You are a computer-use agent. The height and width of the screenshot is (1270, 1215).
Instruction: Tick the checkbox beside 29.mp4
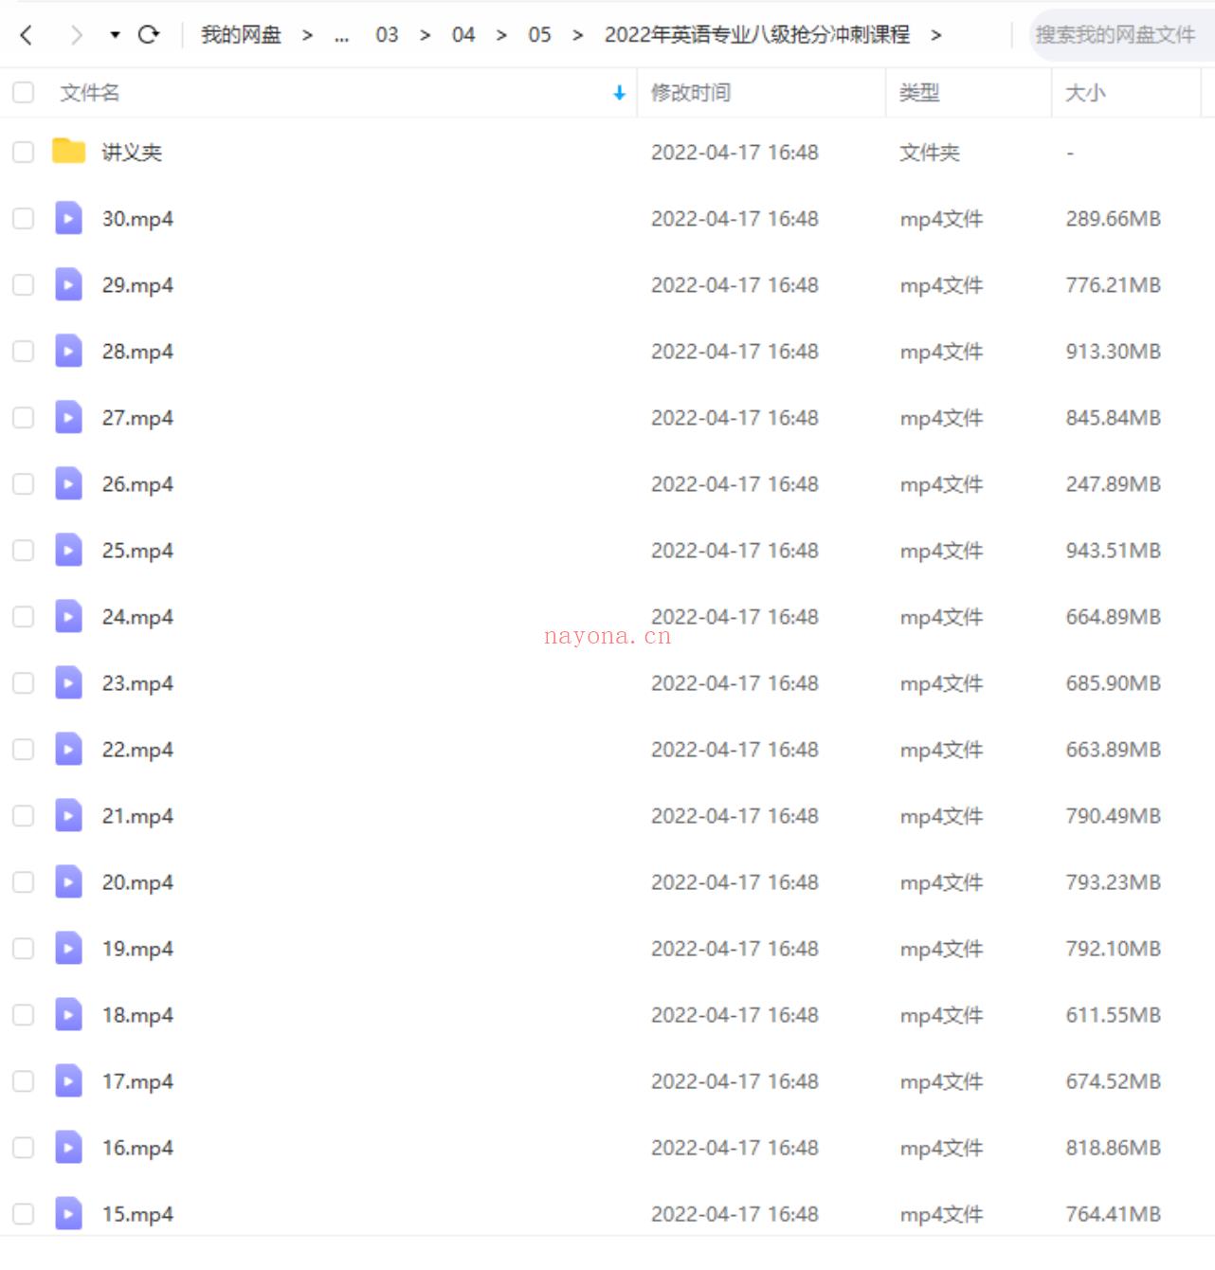coord(24,284)
